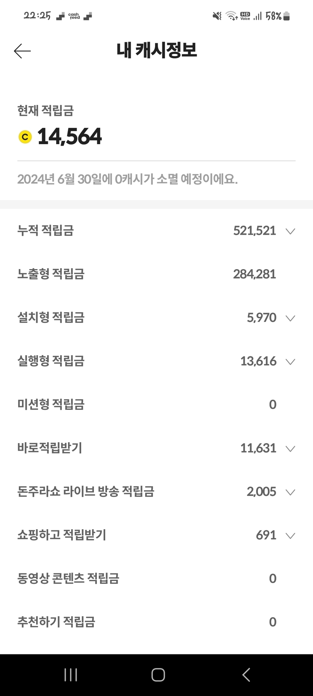Expand the 바로적립받기 breakdown
This screenshot has width=313, height=696.
(x=290, y=448)
